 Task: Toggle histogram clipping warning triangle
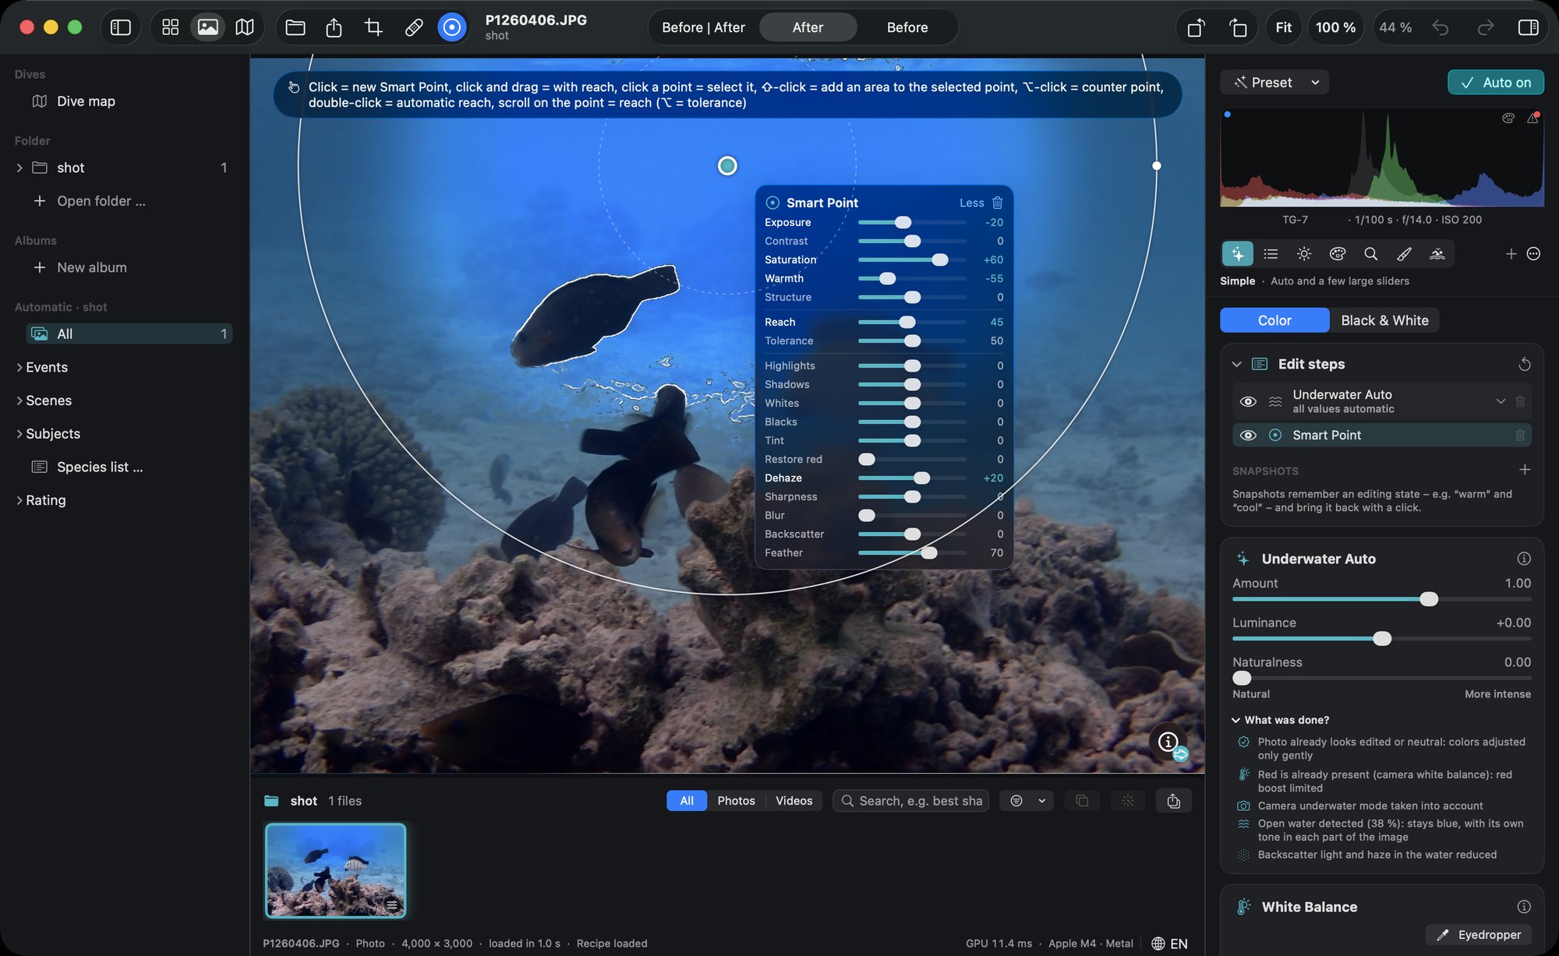coord(1532,118)
